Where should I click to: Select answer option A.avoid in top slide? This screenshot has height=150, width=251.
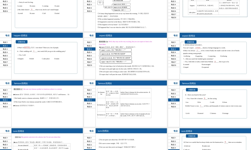coord(20,13)
